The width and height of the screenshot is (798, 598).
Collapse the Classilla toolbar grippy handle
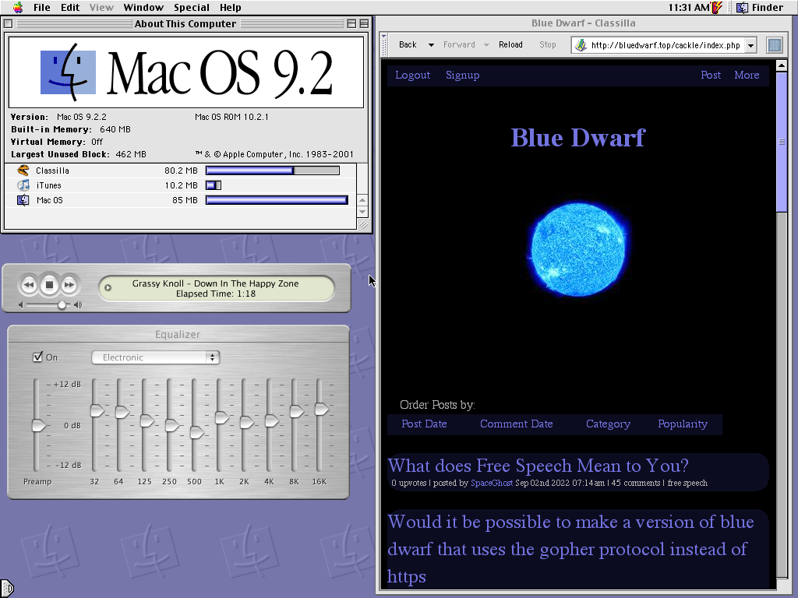(384, 44)
